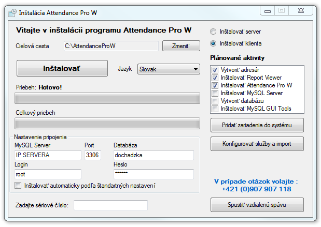This screenshot has height=227, width=321.
Task: Click the Zadajte sériové číslo label
Action: 42,205
